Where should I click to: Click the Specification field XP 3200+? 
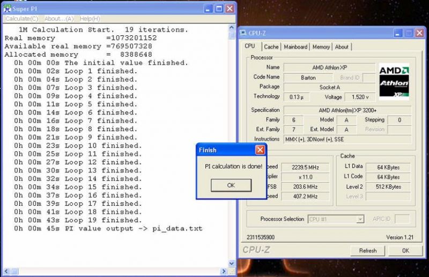click(x=347, y=110)
